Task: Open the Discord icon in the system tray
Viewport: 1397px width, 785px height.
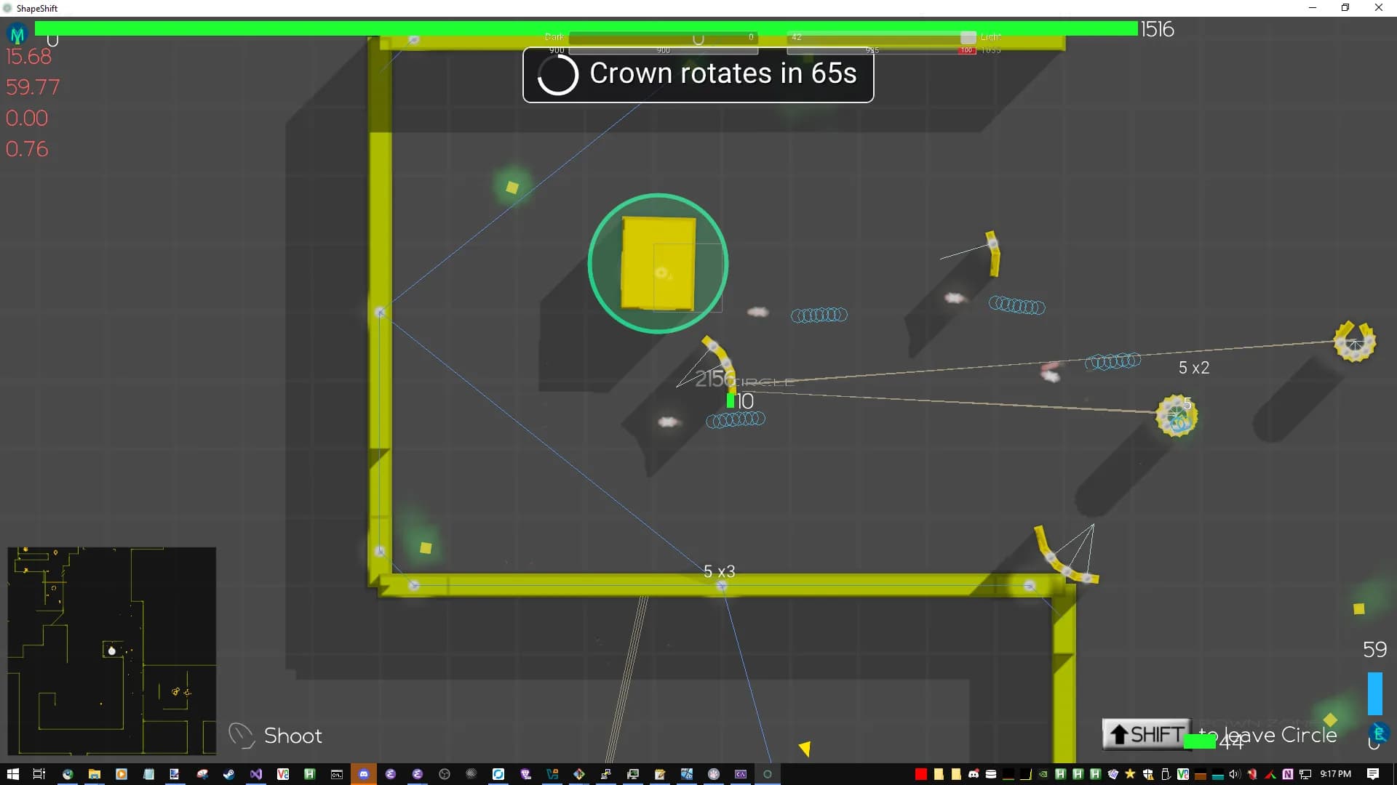Action: pos(973,774)
